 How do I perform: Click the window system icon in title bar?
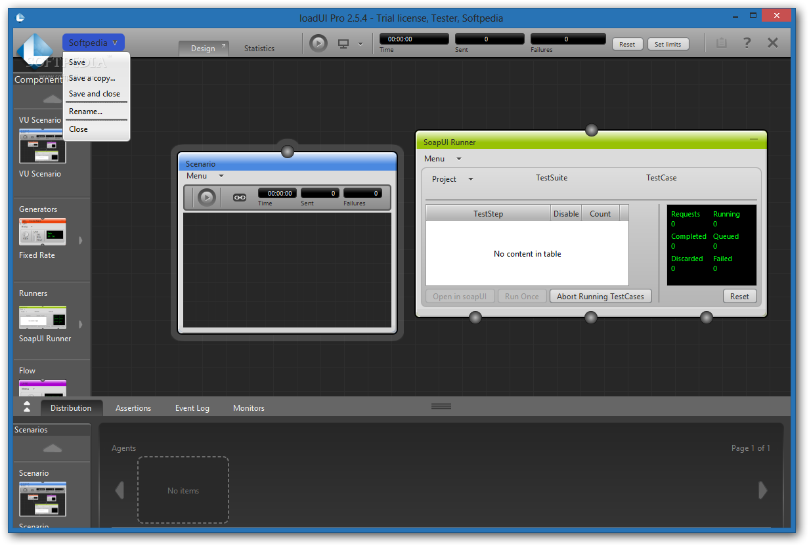coord(20,18)
